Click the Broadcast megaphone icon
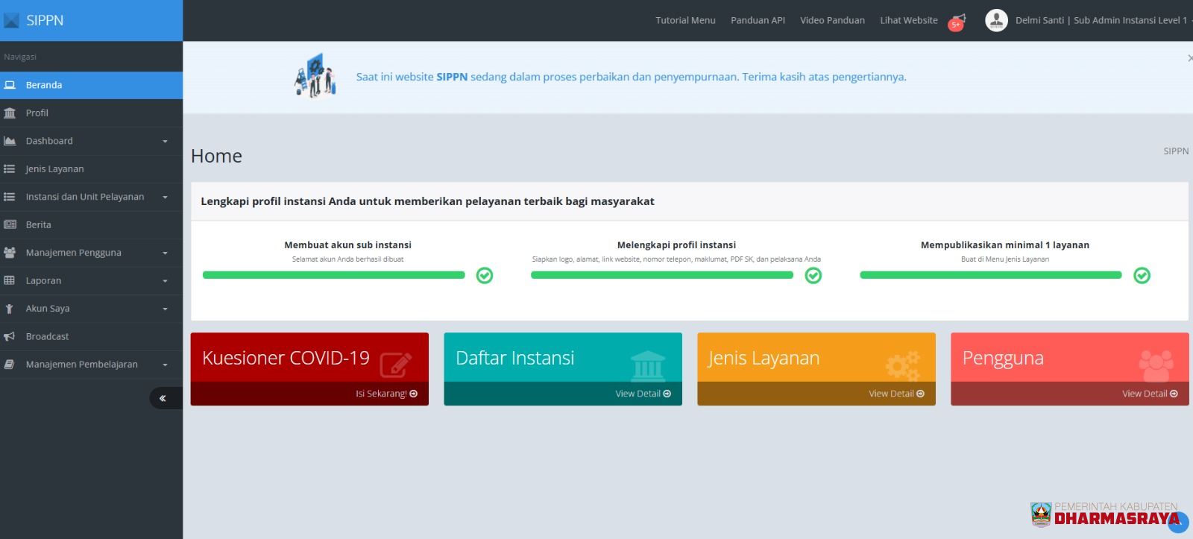The image size is (1193, 539). 10,336
